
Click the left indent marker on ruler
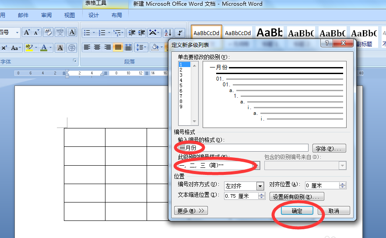[67, 77]
